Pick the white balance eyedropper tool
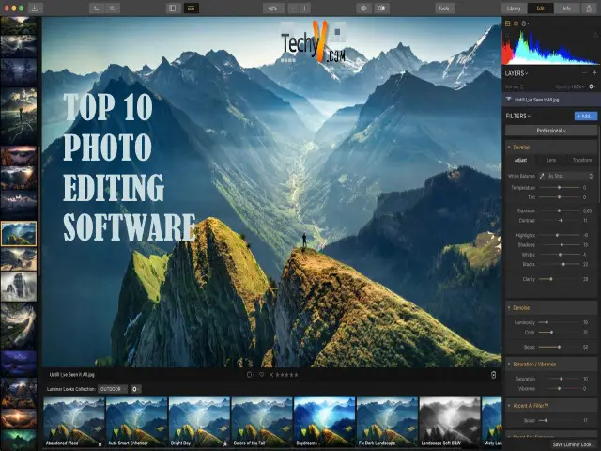 [542, 176]
